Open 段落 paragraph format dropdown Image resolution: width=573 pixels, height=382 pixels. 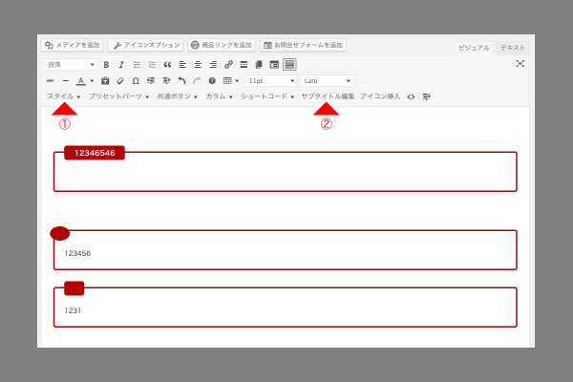pos(71,65)
